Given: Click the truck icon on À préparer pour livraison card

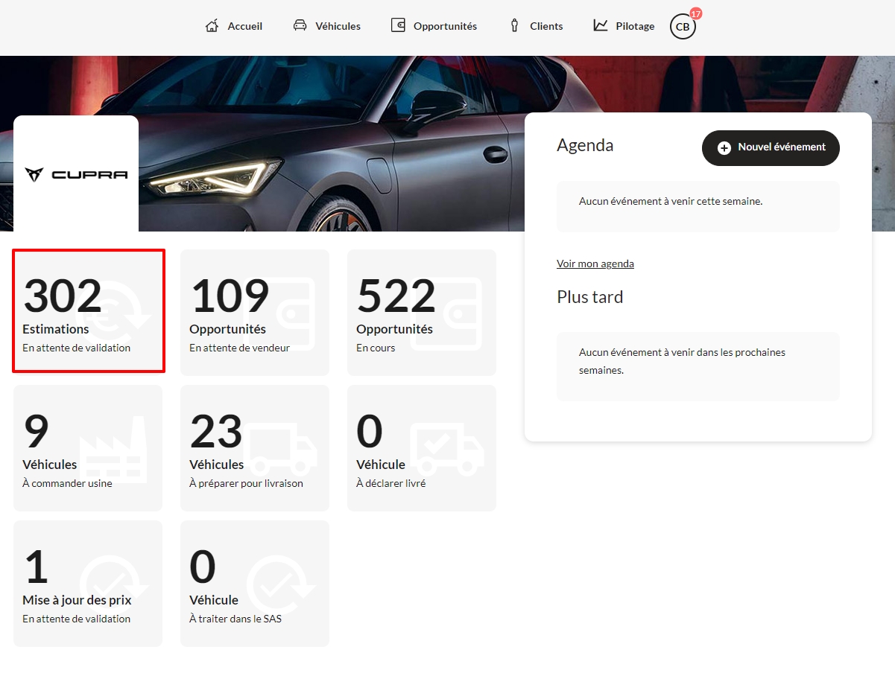Looking at the screenshot, I should click(281, 450).
